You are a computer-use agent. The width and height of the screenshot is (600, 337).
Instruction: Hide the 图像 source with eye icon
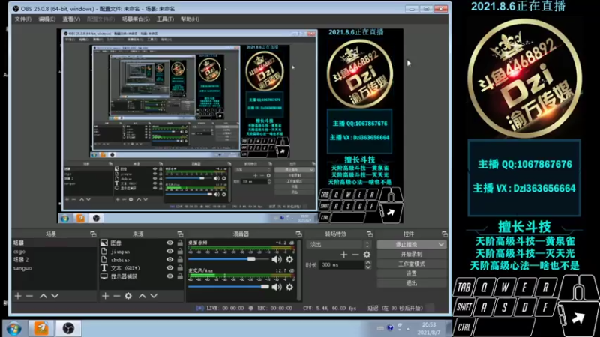(170, 243)
